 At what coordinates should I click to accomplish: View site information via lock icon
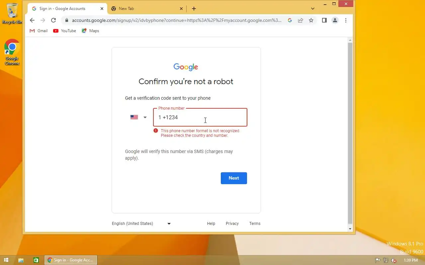click(67, 20)
